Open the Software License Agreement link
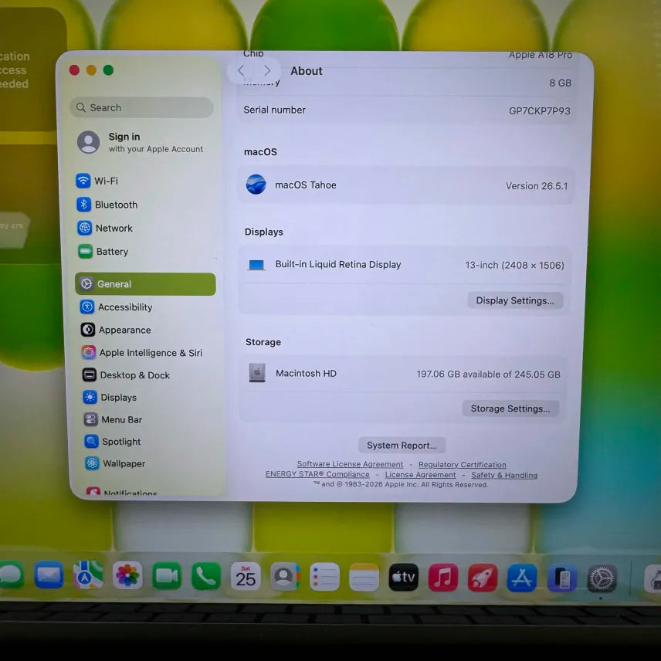Screen dimensions: 661x661 pyautogui.click(x=350, y=464)
